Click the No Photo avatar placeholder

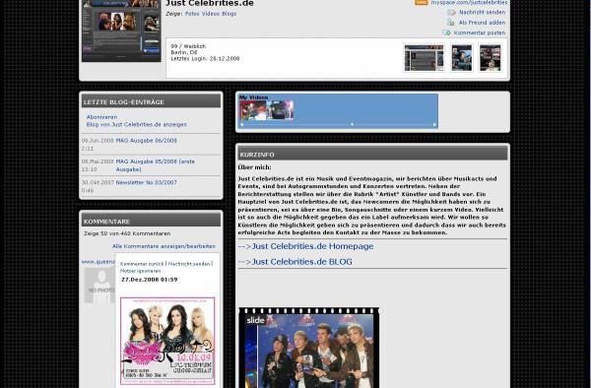[99, 286]
